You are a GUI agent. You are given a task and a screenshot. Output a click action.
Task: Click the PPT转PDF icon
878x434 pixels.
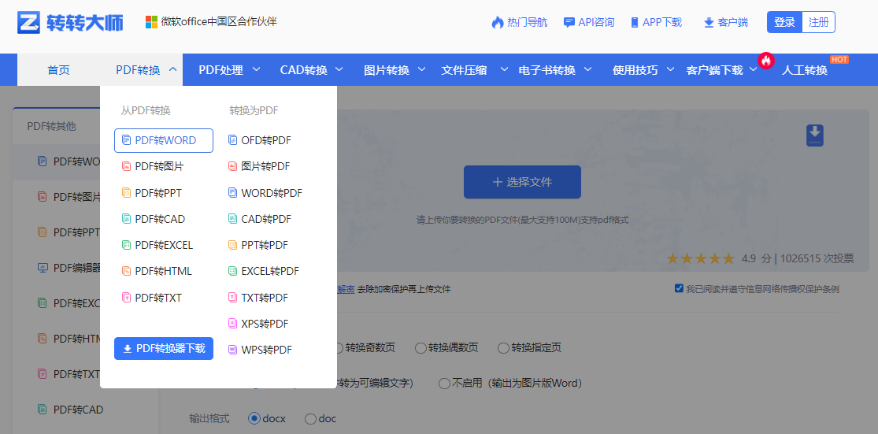tap(232, 245)
